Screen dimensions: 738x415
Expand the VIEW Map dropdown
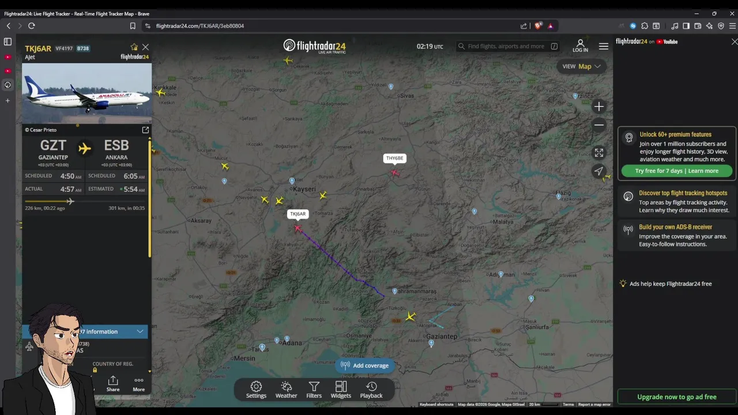click(582, 66)
